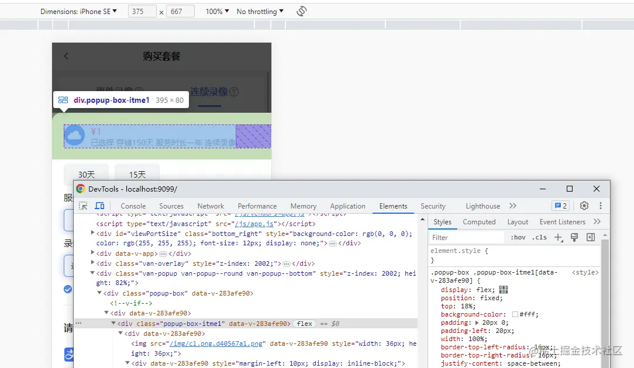Viewport: 634px width, 368px height.
Task: Select the <!--v-if--> comment node
Action: pos(131,303)
